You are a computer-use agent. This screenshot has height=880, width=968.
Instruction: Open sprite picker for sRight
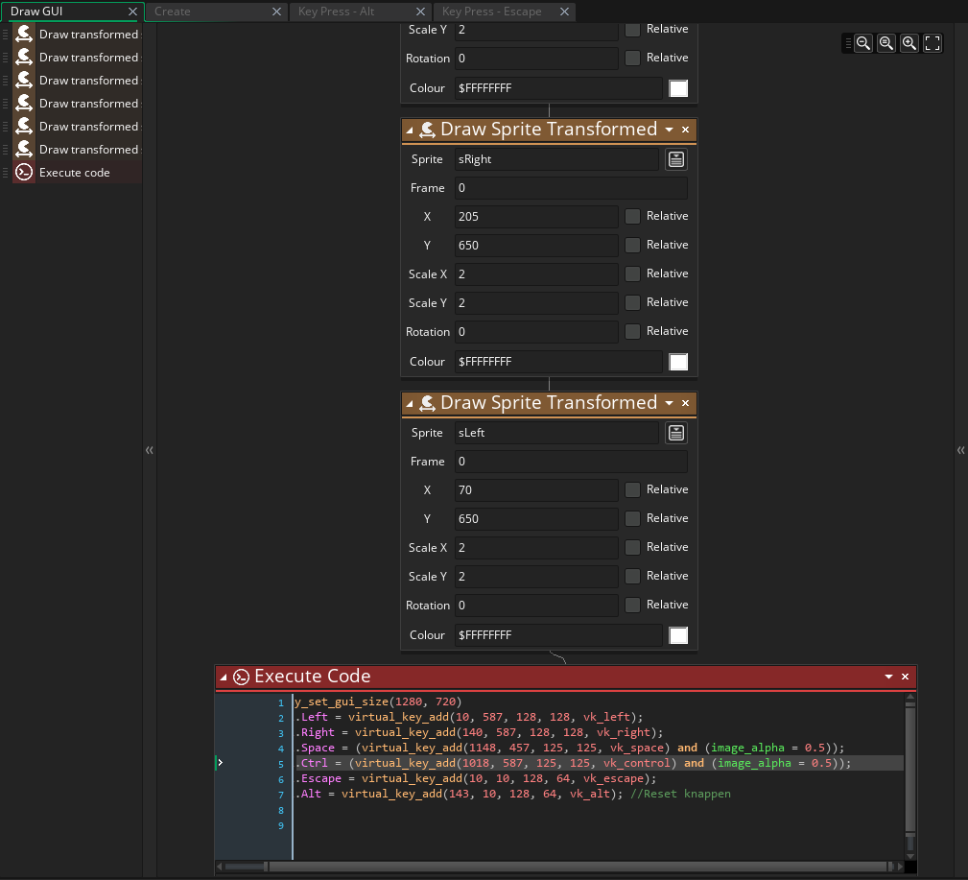pyautogui.click(x=676, y=159)
